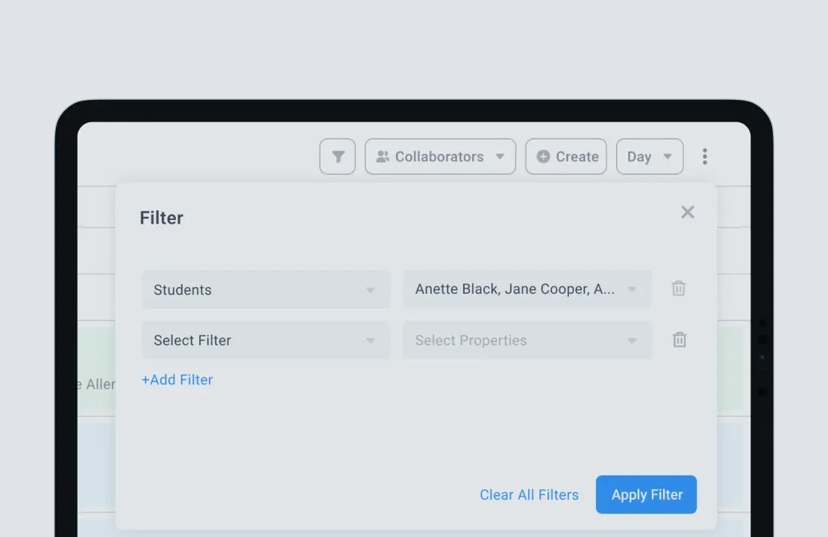Click the Select Properties caret arrow

pos(632,341)
